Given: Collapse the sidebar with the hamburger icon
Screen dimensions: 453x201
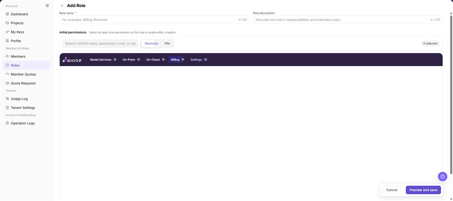Looking at the screenshot, I should click(x=47, y=6).
